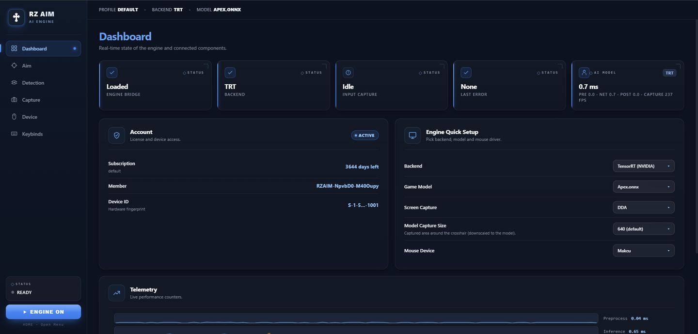Open the Game Model dropdown showing Apex.onnx
This screenshot has height=334, width=698.
(644, 186)
